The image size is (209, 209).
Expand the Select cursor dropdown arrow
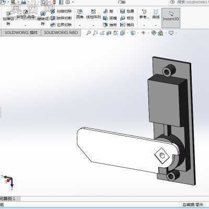pyautogui.click(x=49, y=2)
